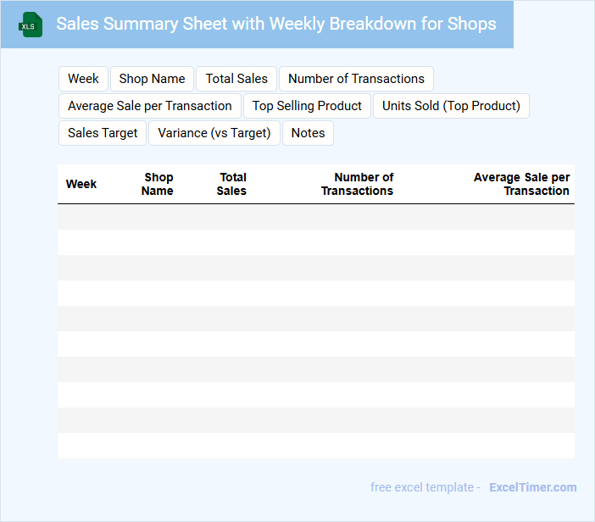This screenshot has width=595, height=522.
Task: Choose the Number of Transactions tag
Action: pos(356,79)
